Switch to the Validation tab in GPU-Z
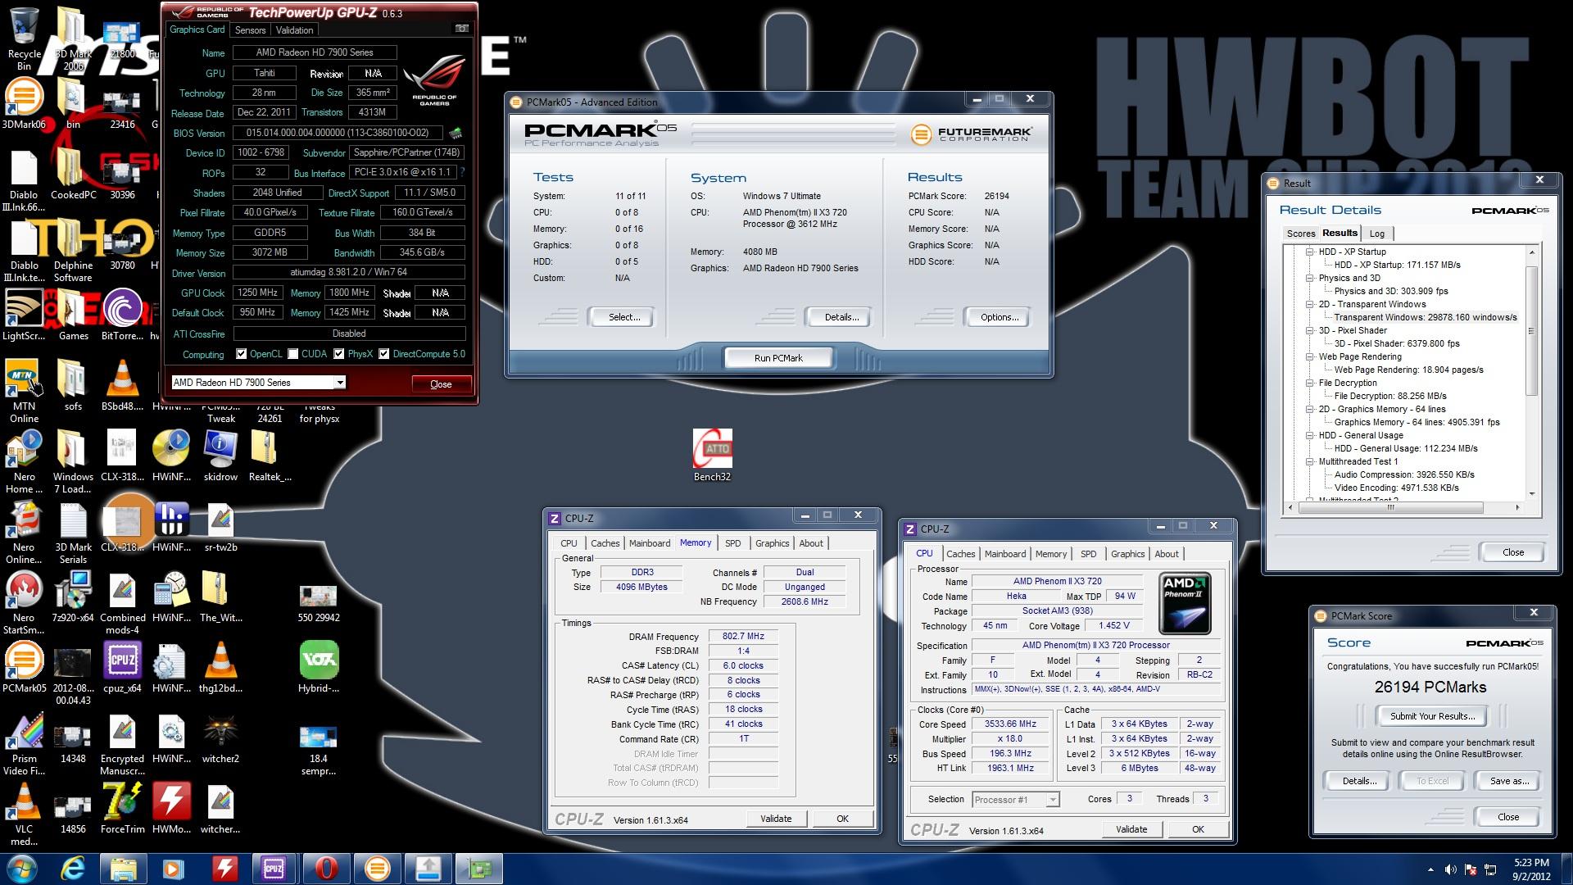This screenshot has height=885, width=1573. pyautogui.click(x=294, y=29)
